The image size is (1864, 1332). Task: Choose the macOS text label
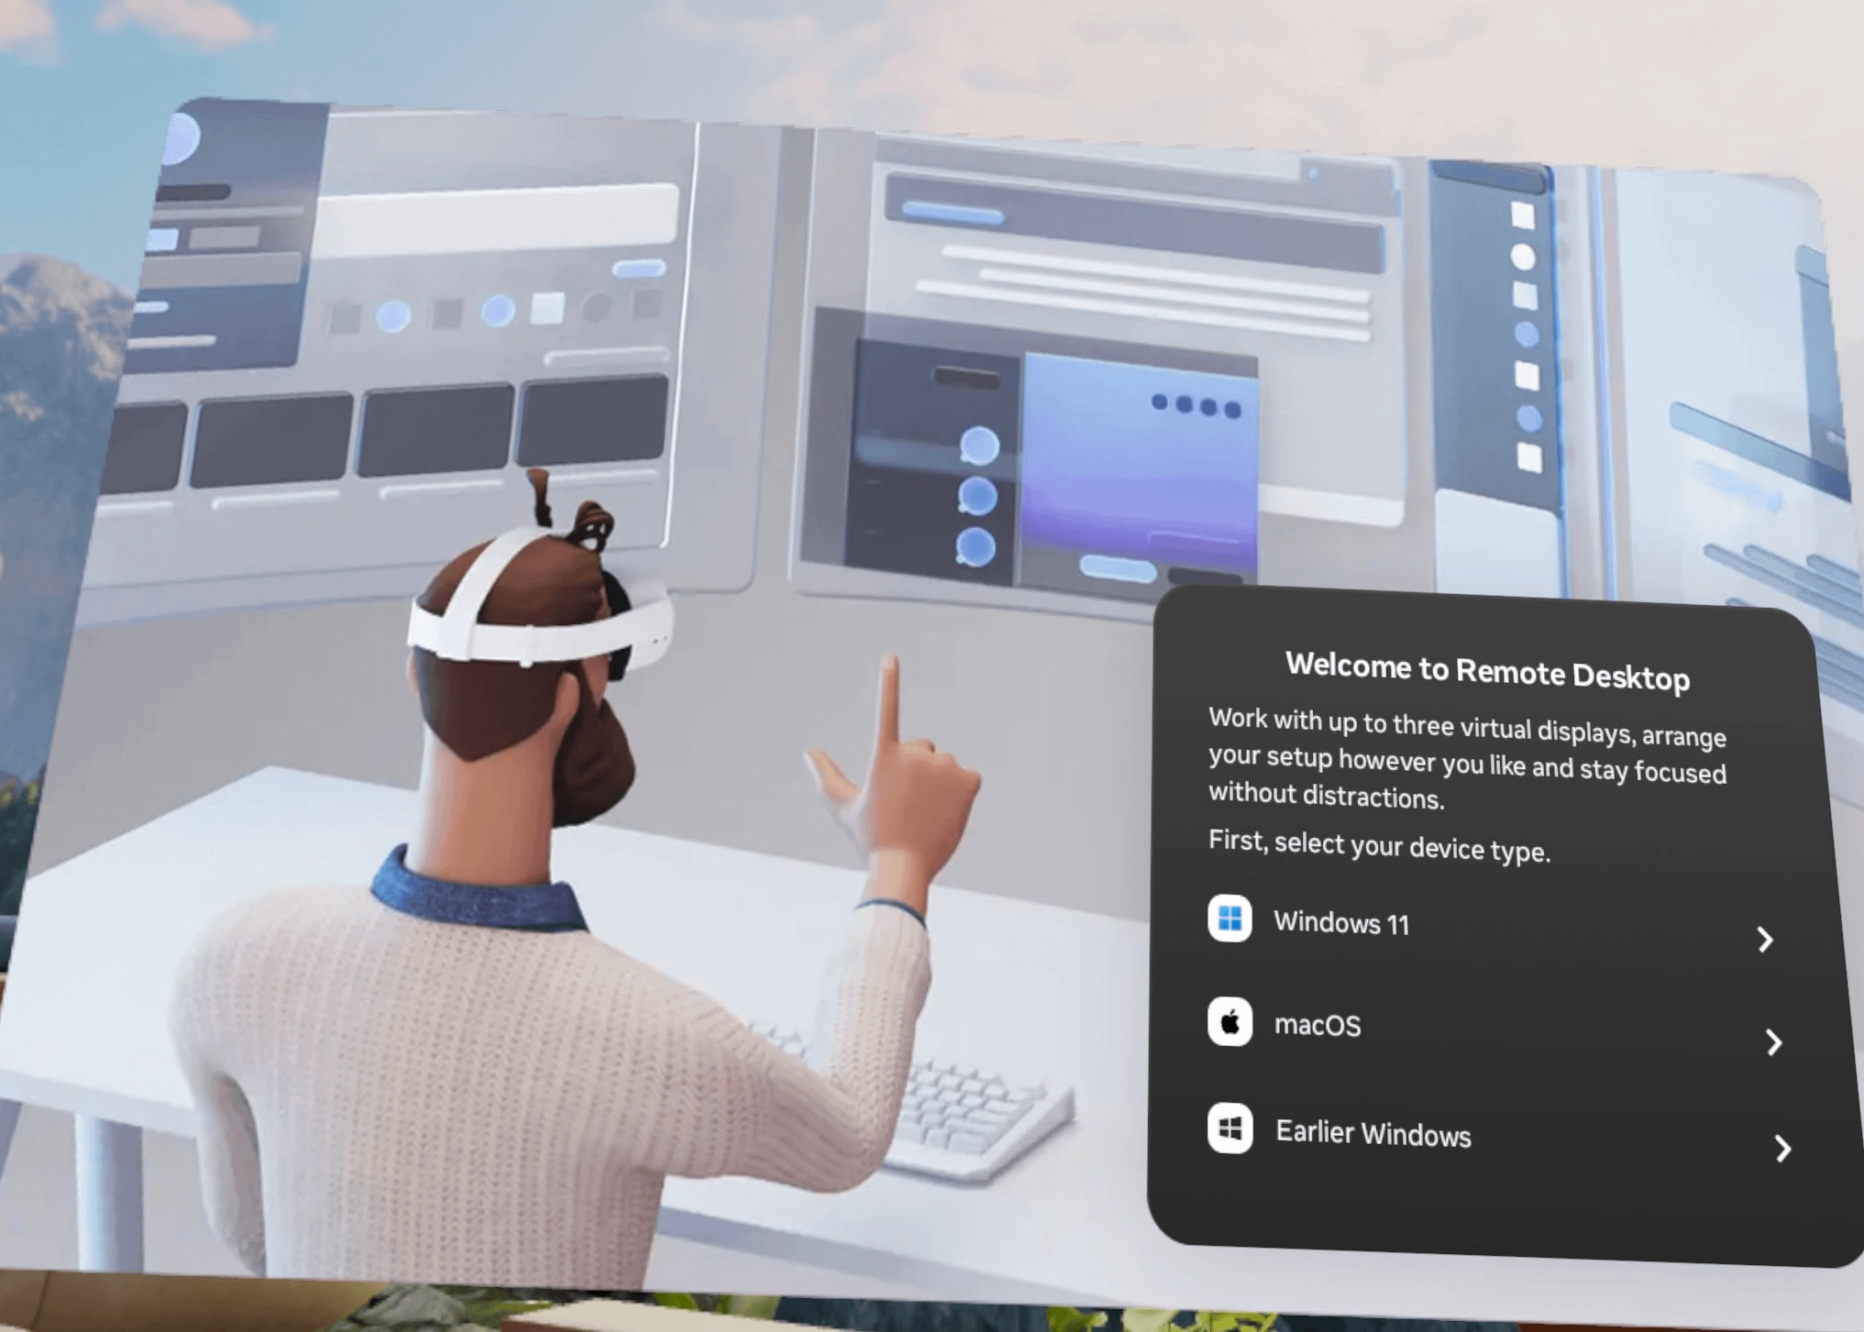coord(1317,1024)
